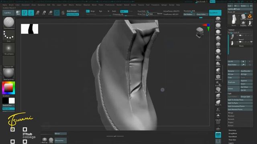Collapse the Split subpalette
Image resolution: width=257 pixels, height=144 pixels.
230,94
